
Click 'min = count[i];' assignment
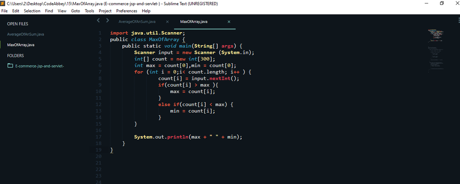pyautogui.click(x=193, y=111)
